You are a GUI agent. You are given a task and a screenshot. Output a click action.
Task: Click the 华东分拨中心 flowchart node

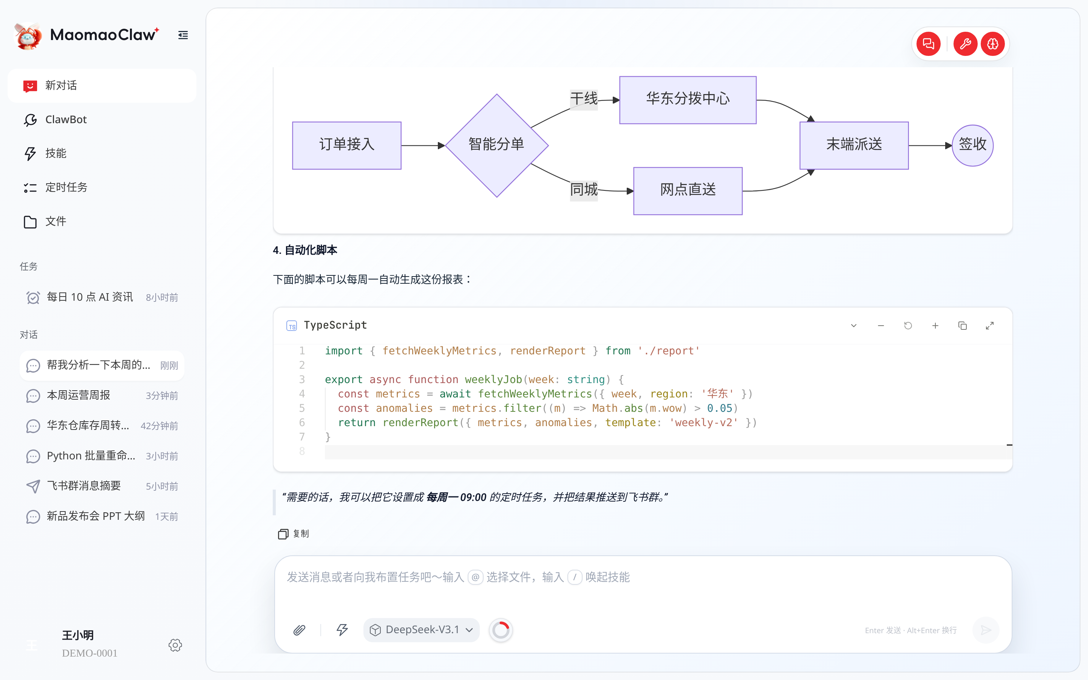click(x=688, y=100)
